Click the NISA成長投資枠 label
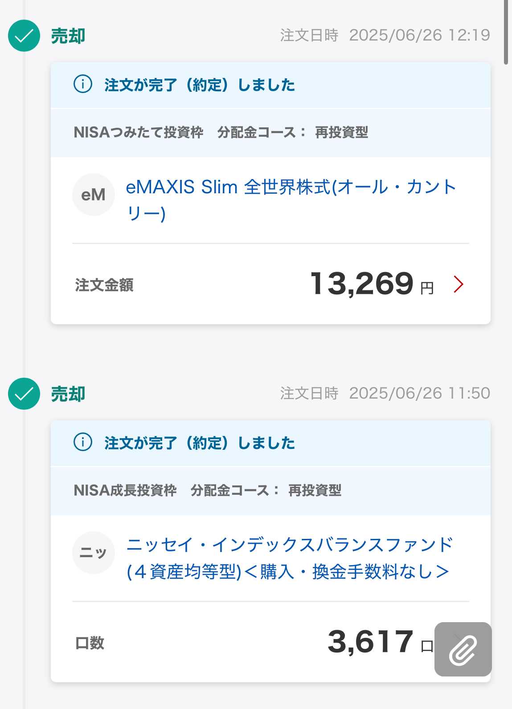512x709 pixels. [x=125, y=490]
